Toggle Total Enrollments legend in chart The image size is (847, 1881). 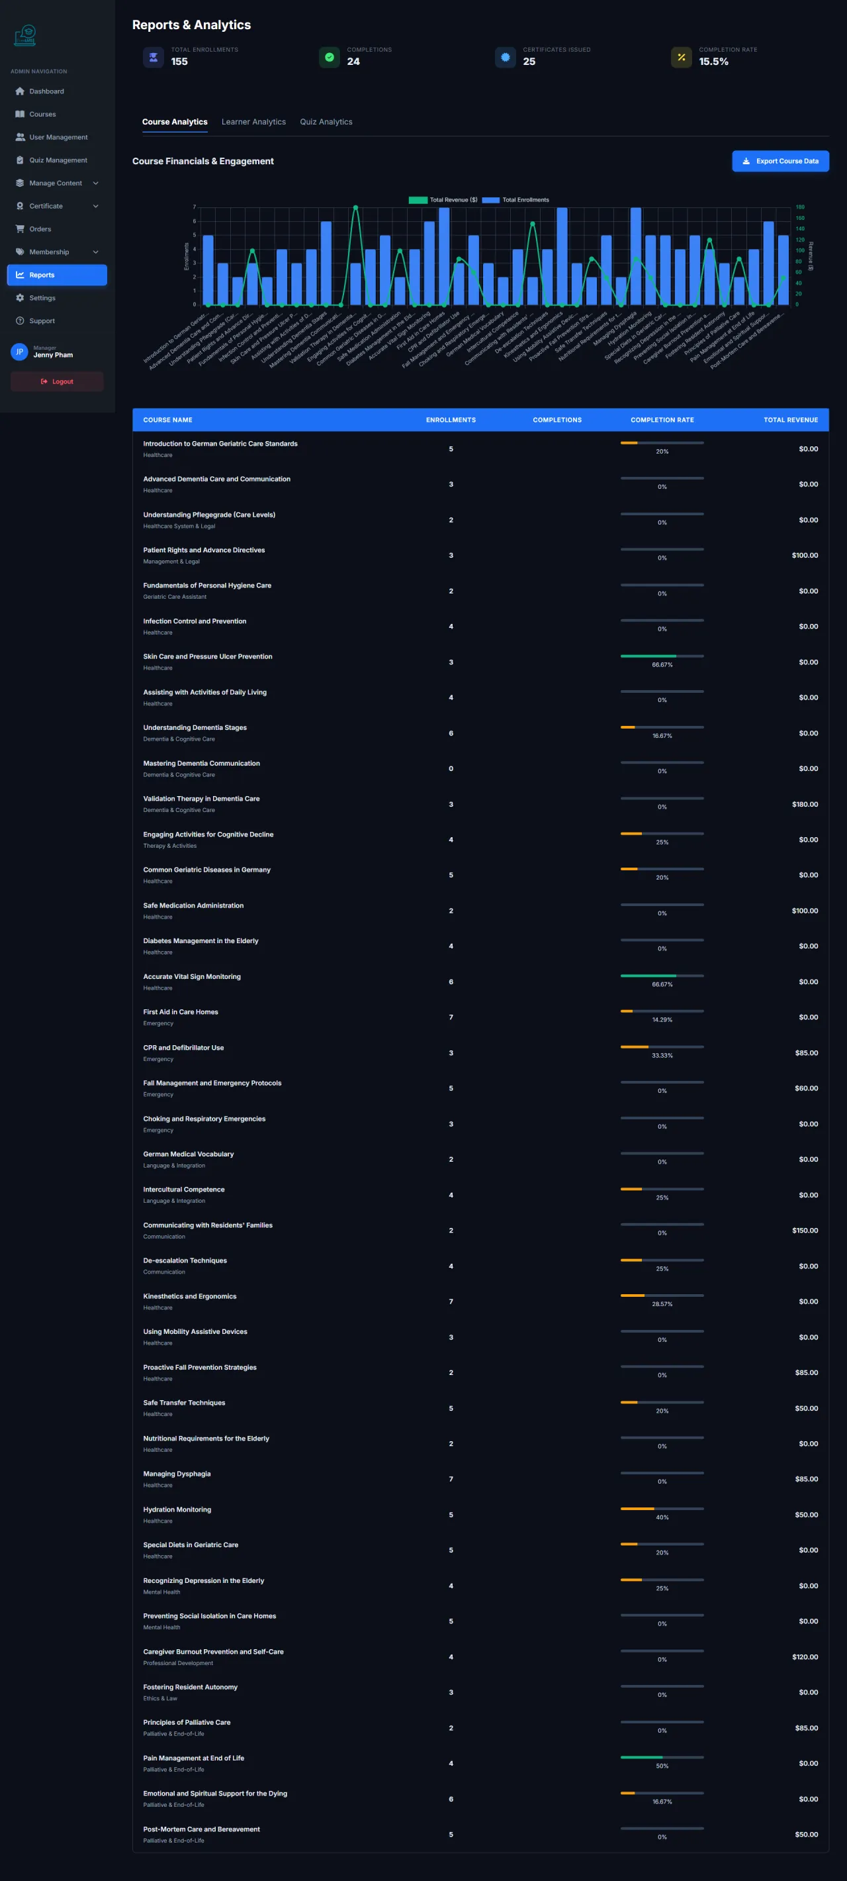tap(515, 200)
